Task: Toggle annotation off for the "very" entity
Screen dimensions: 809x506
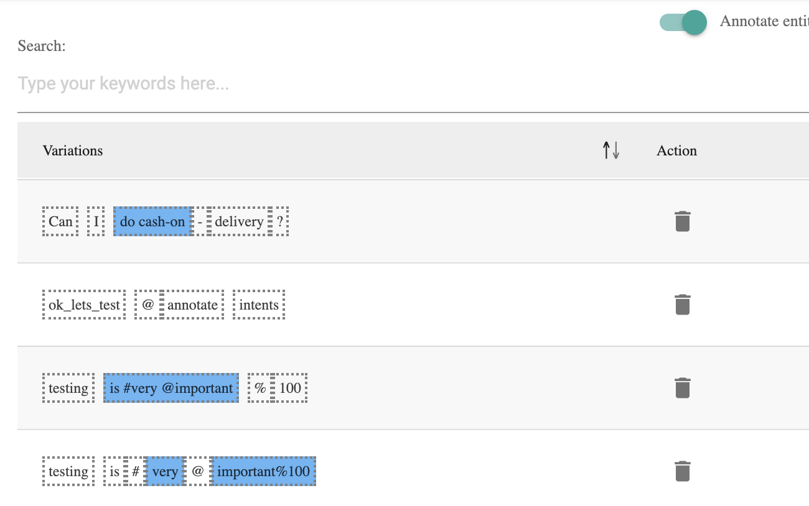Action: coord(164,471)
